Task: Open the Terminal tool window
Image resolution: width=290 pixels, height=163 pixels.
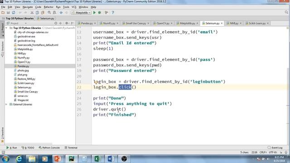Action: (x=71, y=148)
